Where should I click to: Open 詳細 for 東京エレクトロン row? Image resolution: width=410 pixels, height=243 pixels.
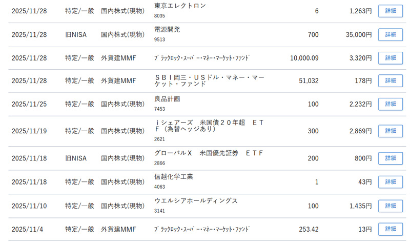[390, 11]
